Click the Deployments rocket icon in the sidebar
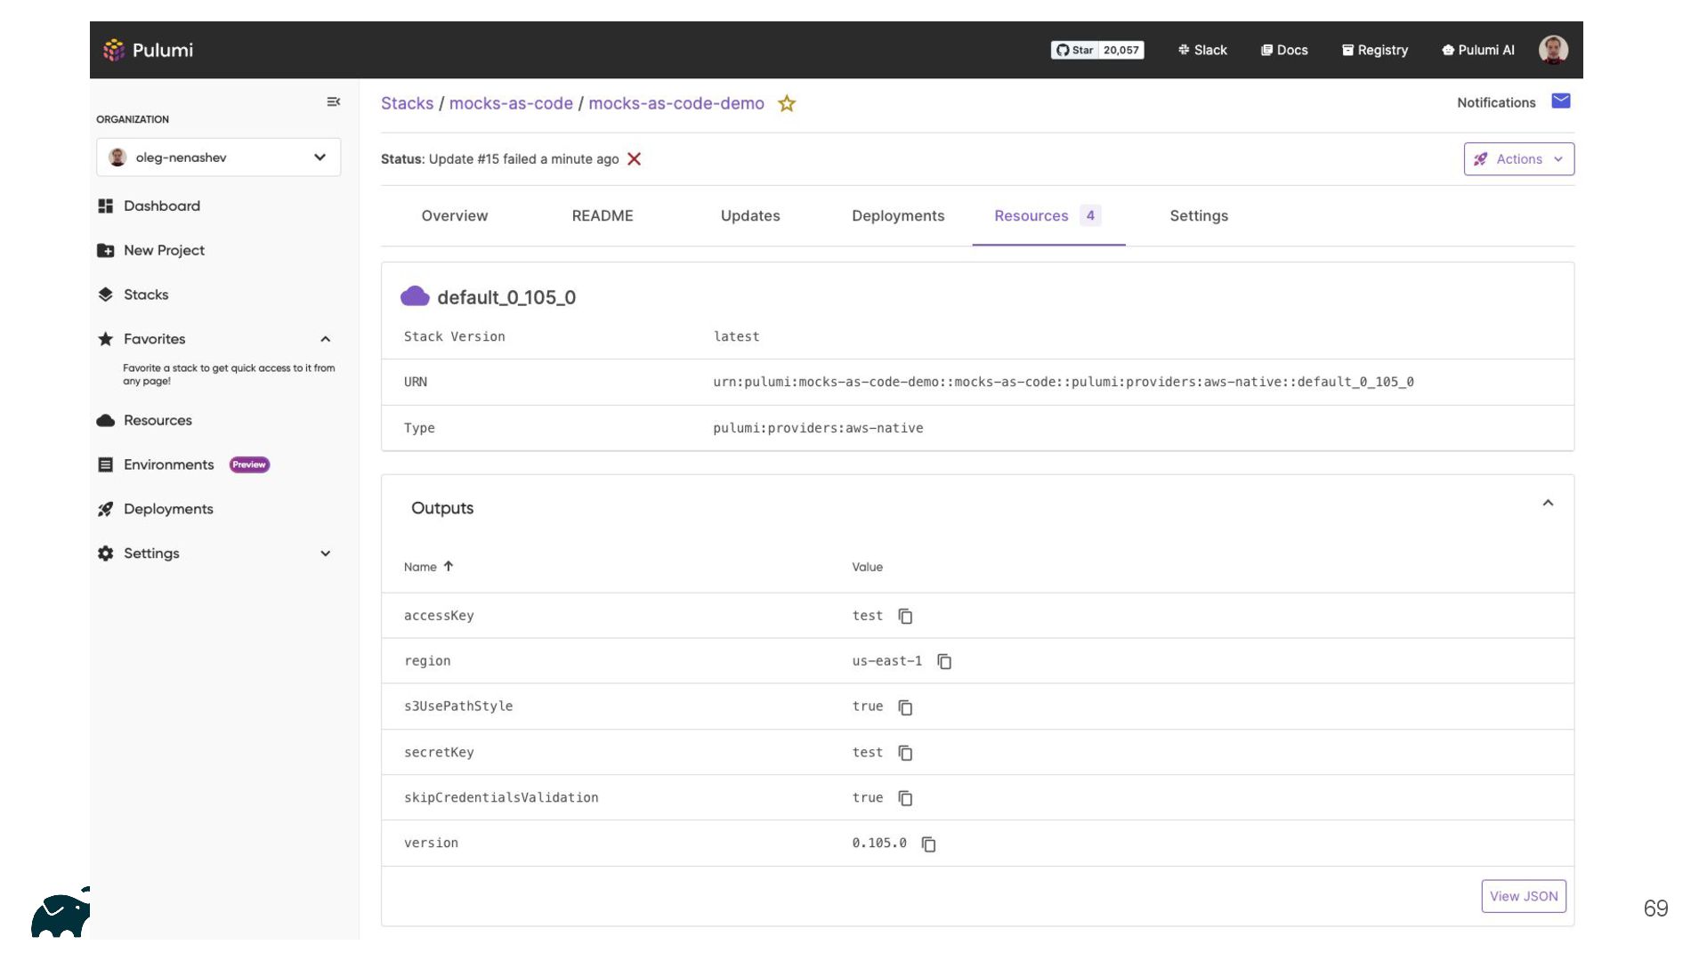 point(106,509)
